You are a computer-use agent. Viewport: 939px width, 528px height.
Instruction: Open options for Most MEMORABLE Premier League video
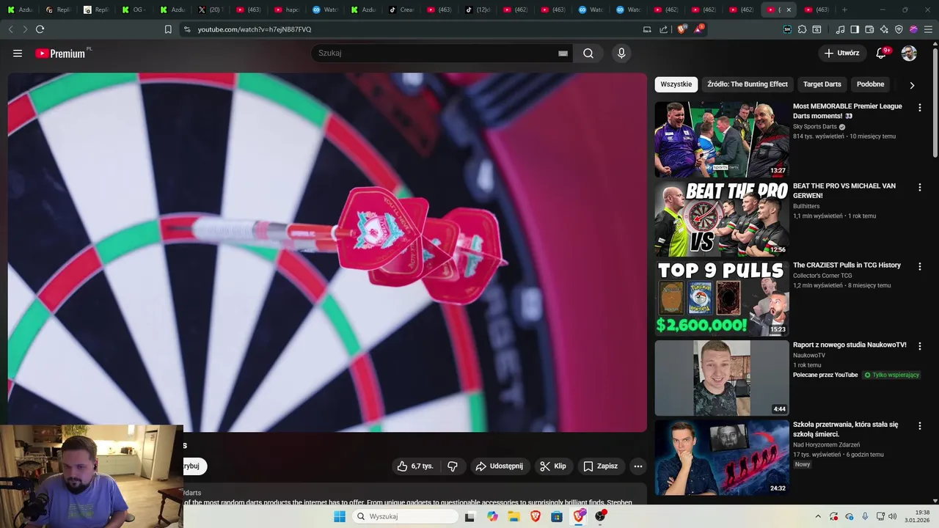pyautogui.click(x=920, y=107)
